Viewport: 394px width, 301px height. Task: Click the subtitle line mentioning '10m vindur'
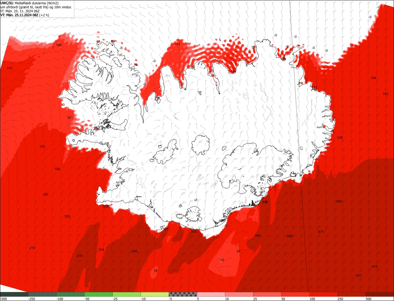point(36,7)
